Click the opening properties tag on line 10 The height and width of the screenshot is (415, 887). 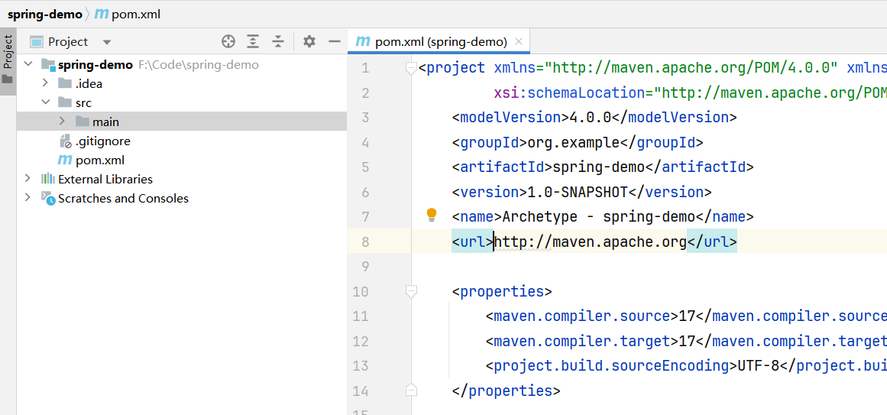point(503,292)
